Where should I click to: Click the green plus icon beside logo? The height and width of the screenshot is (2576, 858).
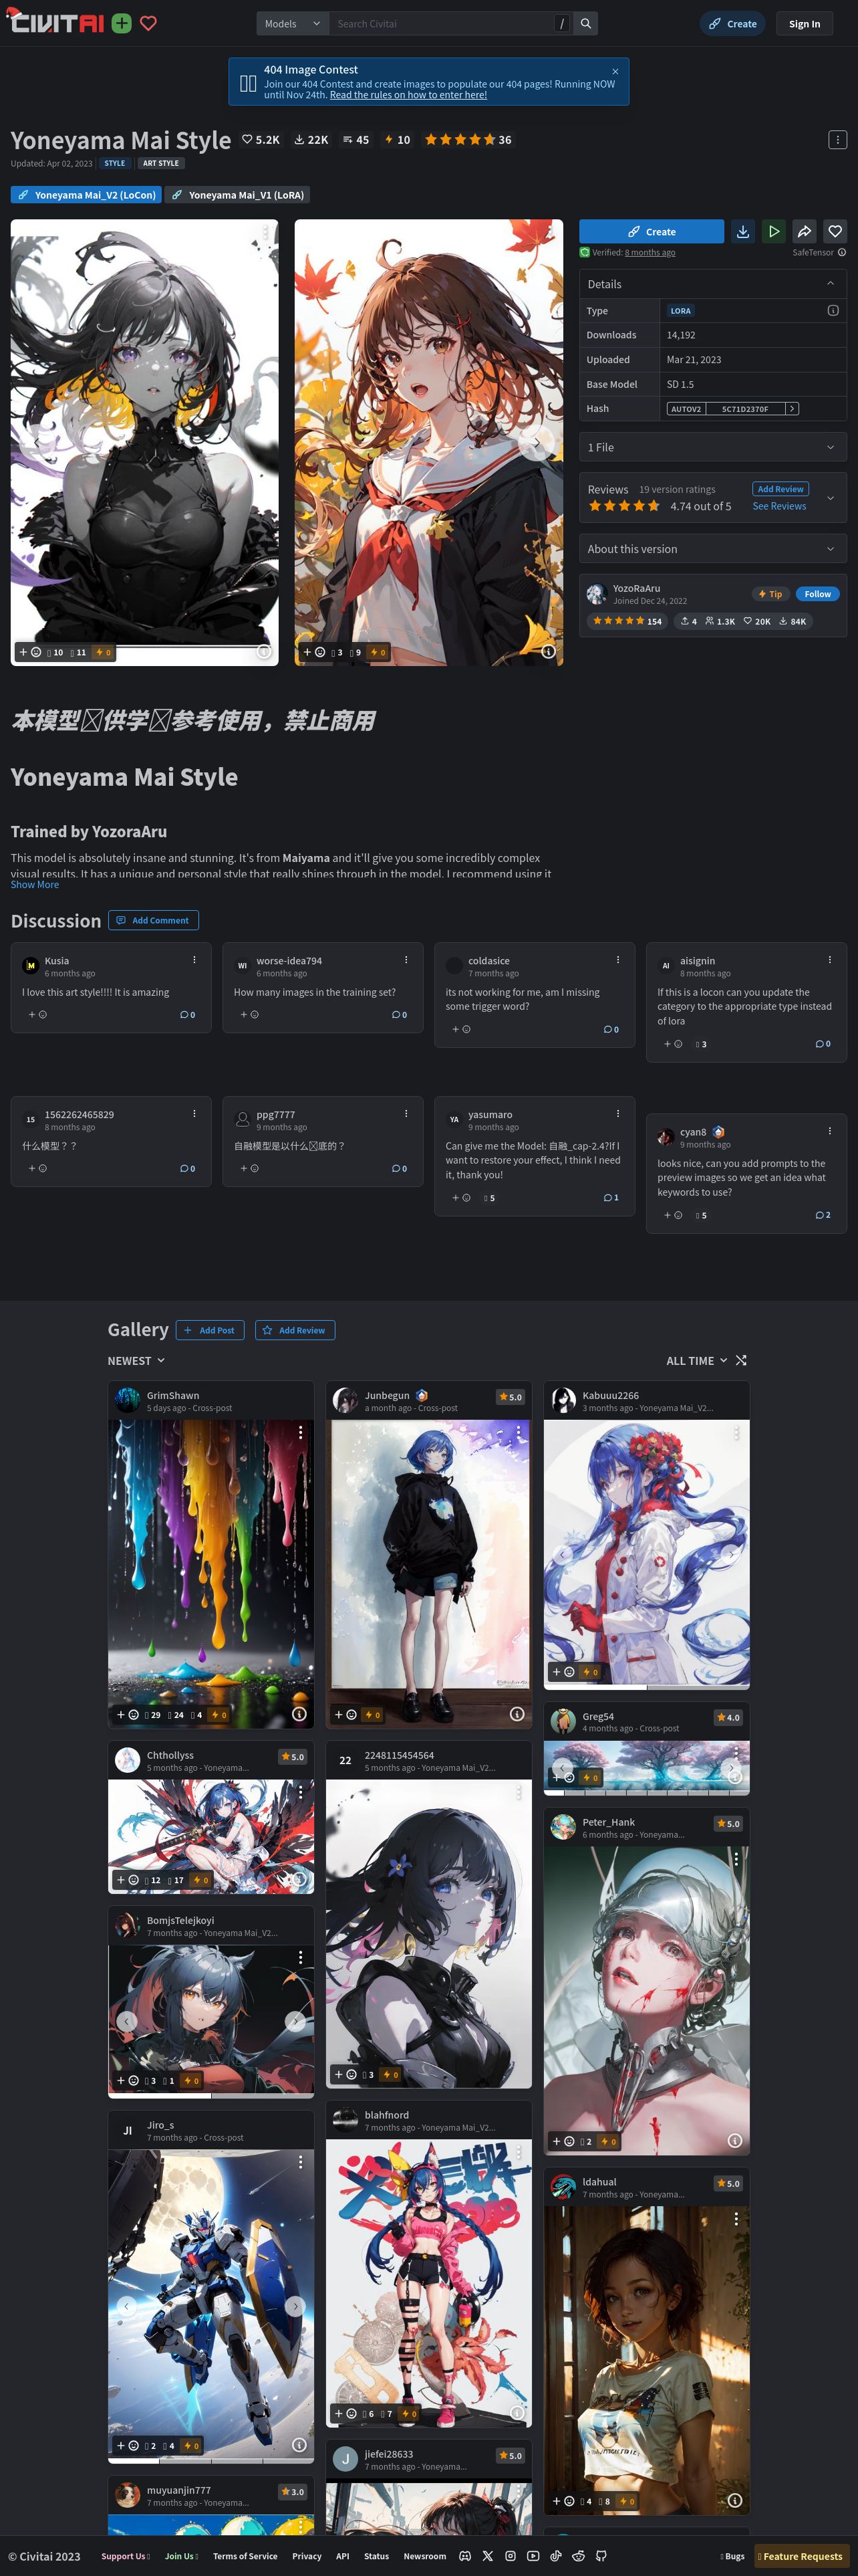click(x=122, y=23)
